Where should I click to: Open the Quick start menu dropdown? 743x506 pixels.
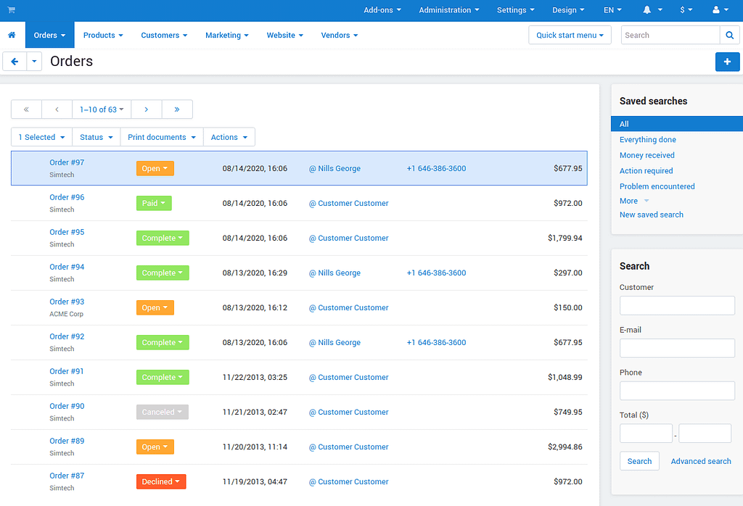click(x=570, y=35)
